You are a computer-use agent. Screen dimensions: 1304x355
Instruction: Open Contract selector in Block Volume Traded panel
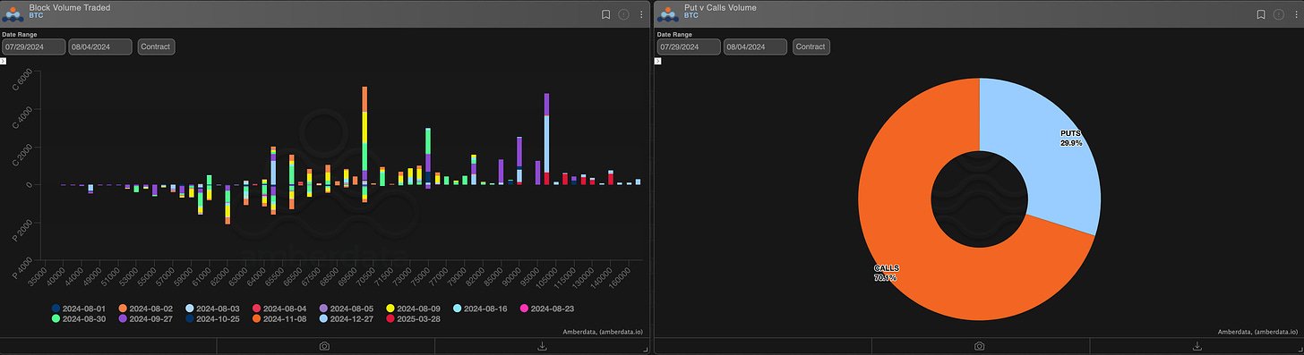coord(156,46)
